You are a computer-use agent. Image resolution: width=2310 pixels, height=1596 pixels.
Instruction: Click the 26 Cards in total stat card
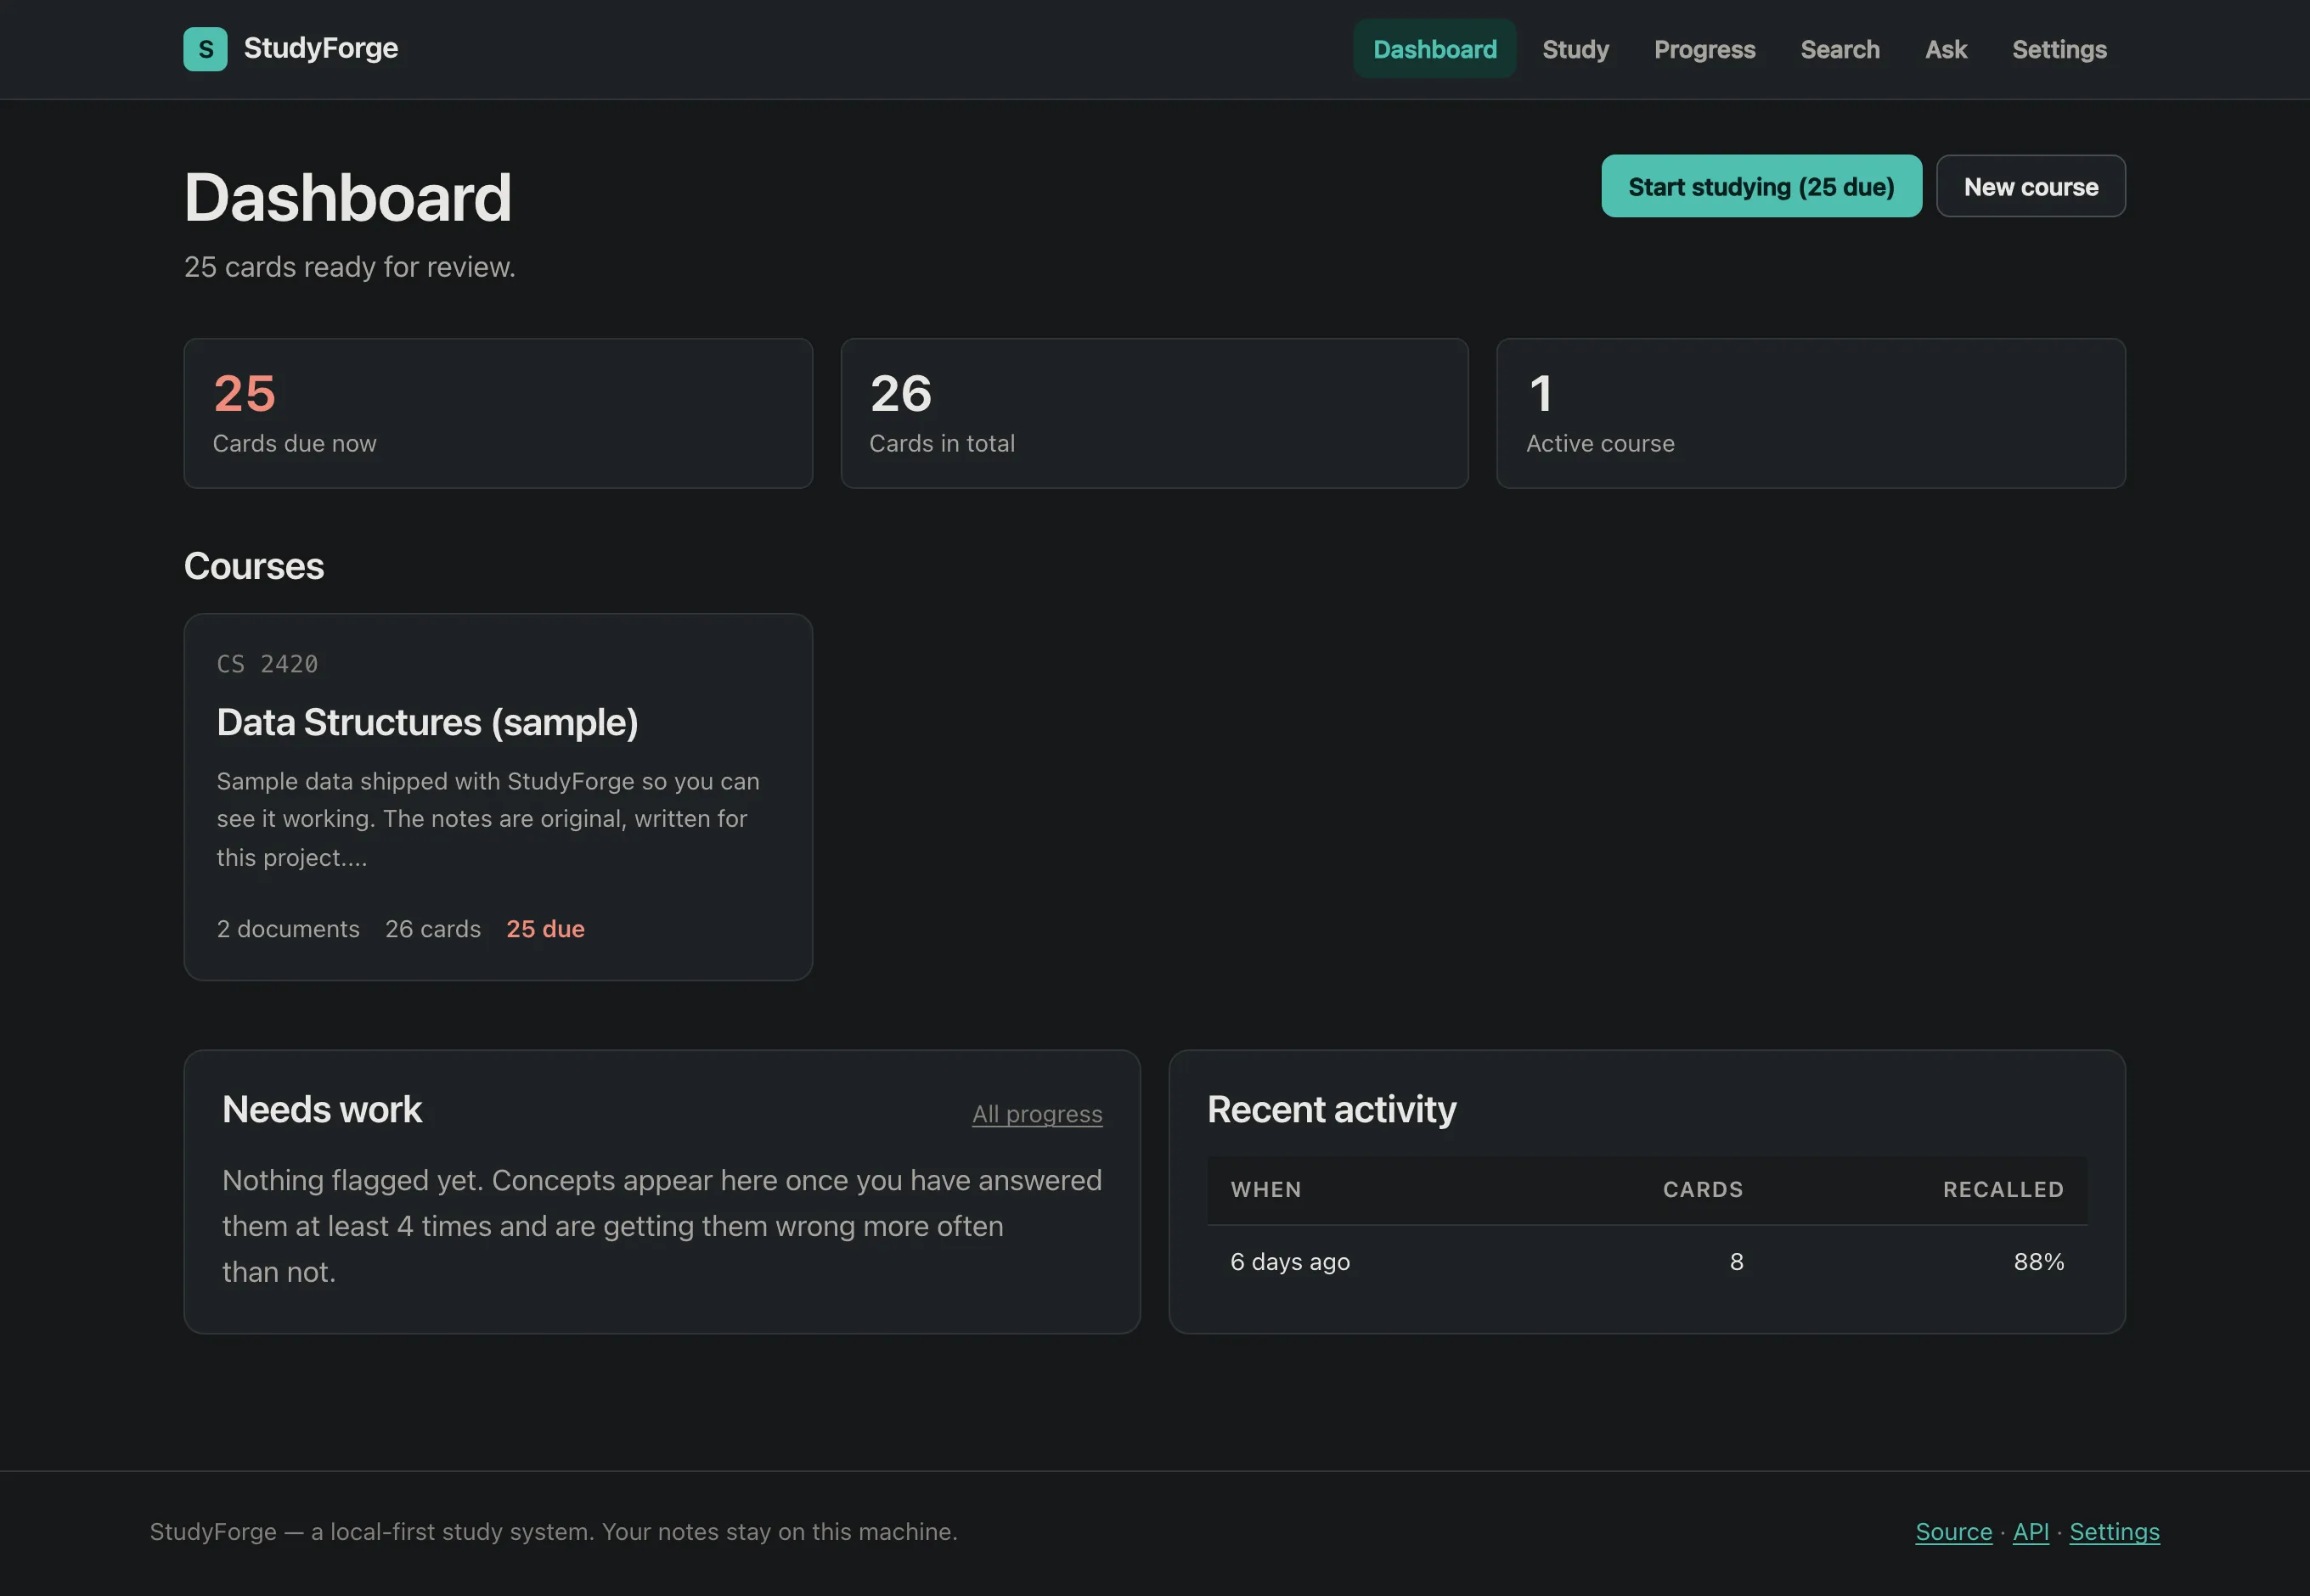1154,413
